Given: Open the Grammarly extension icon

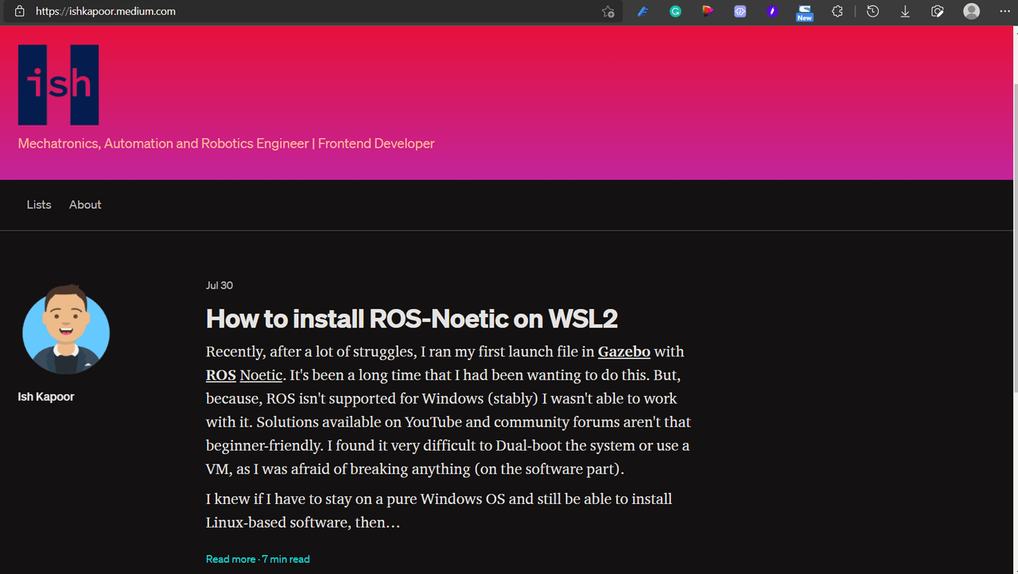Looking at the screenshot, I should (x=675, y=11).
